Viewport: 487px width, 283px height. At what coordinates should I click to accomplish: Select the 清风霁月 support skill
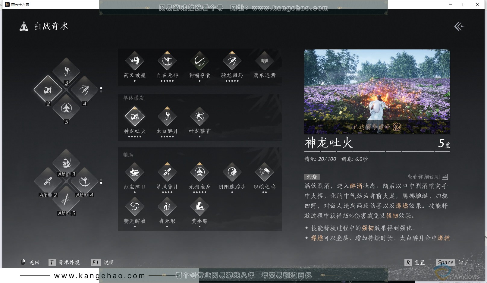(167, 172)
